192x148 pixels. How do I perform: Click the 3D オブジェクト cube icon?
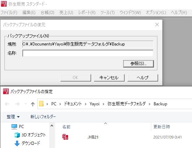(17, 135)
